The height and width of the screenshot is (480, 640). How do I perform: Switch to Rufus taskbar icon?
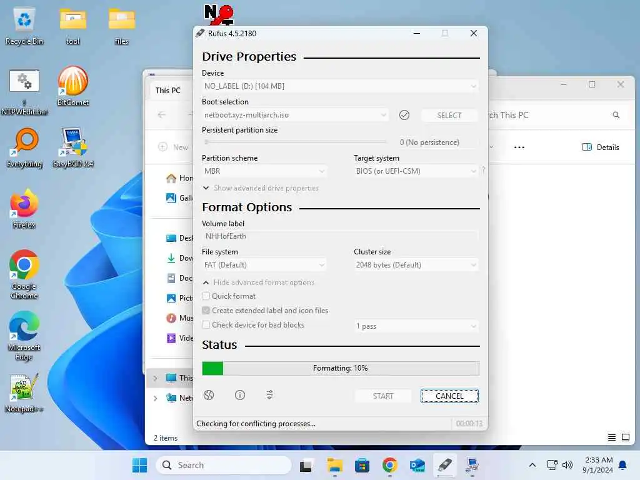(x=444, y=465)
